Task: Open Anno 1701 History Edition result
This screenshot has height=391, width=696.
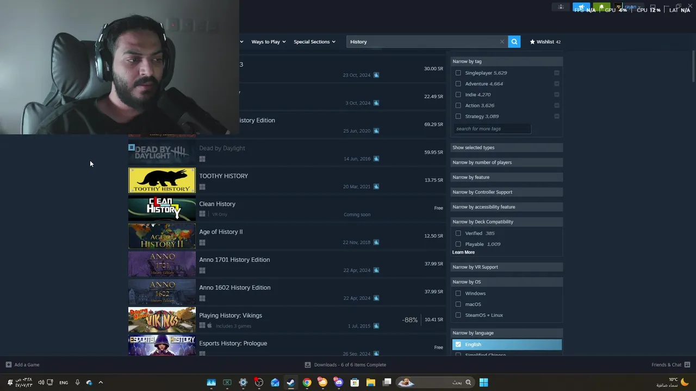Action: tap(287, 264)
